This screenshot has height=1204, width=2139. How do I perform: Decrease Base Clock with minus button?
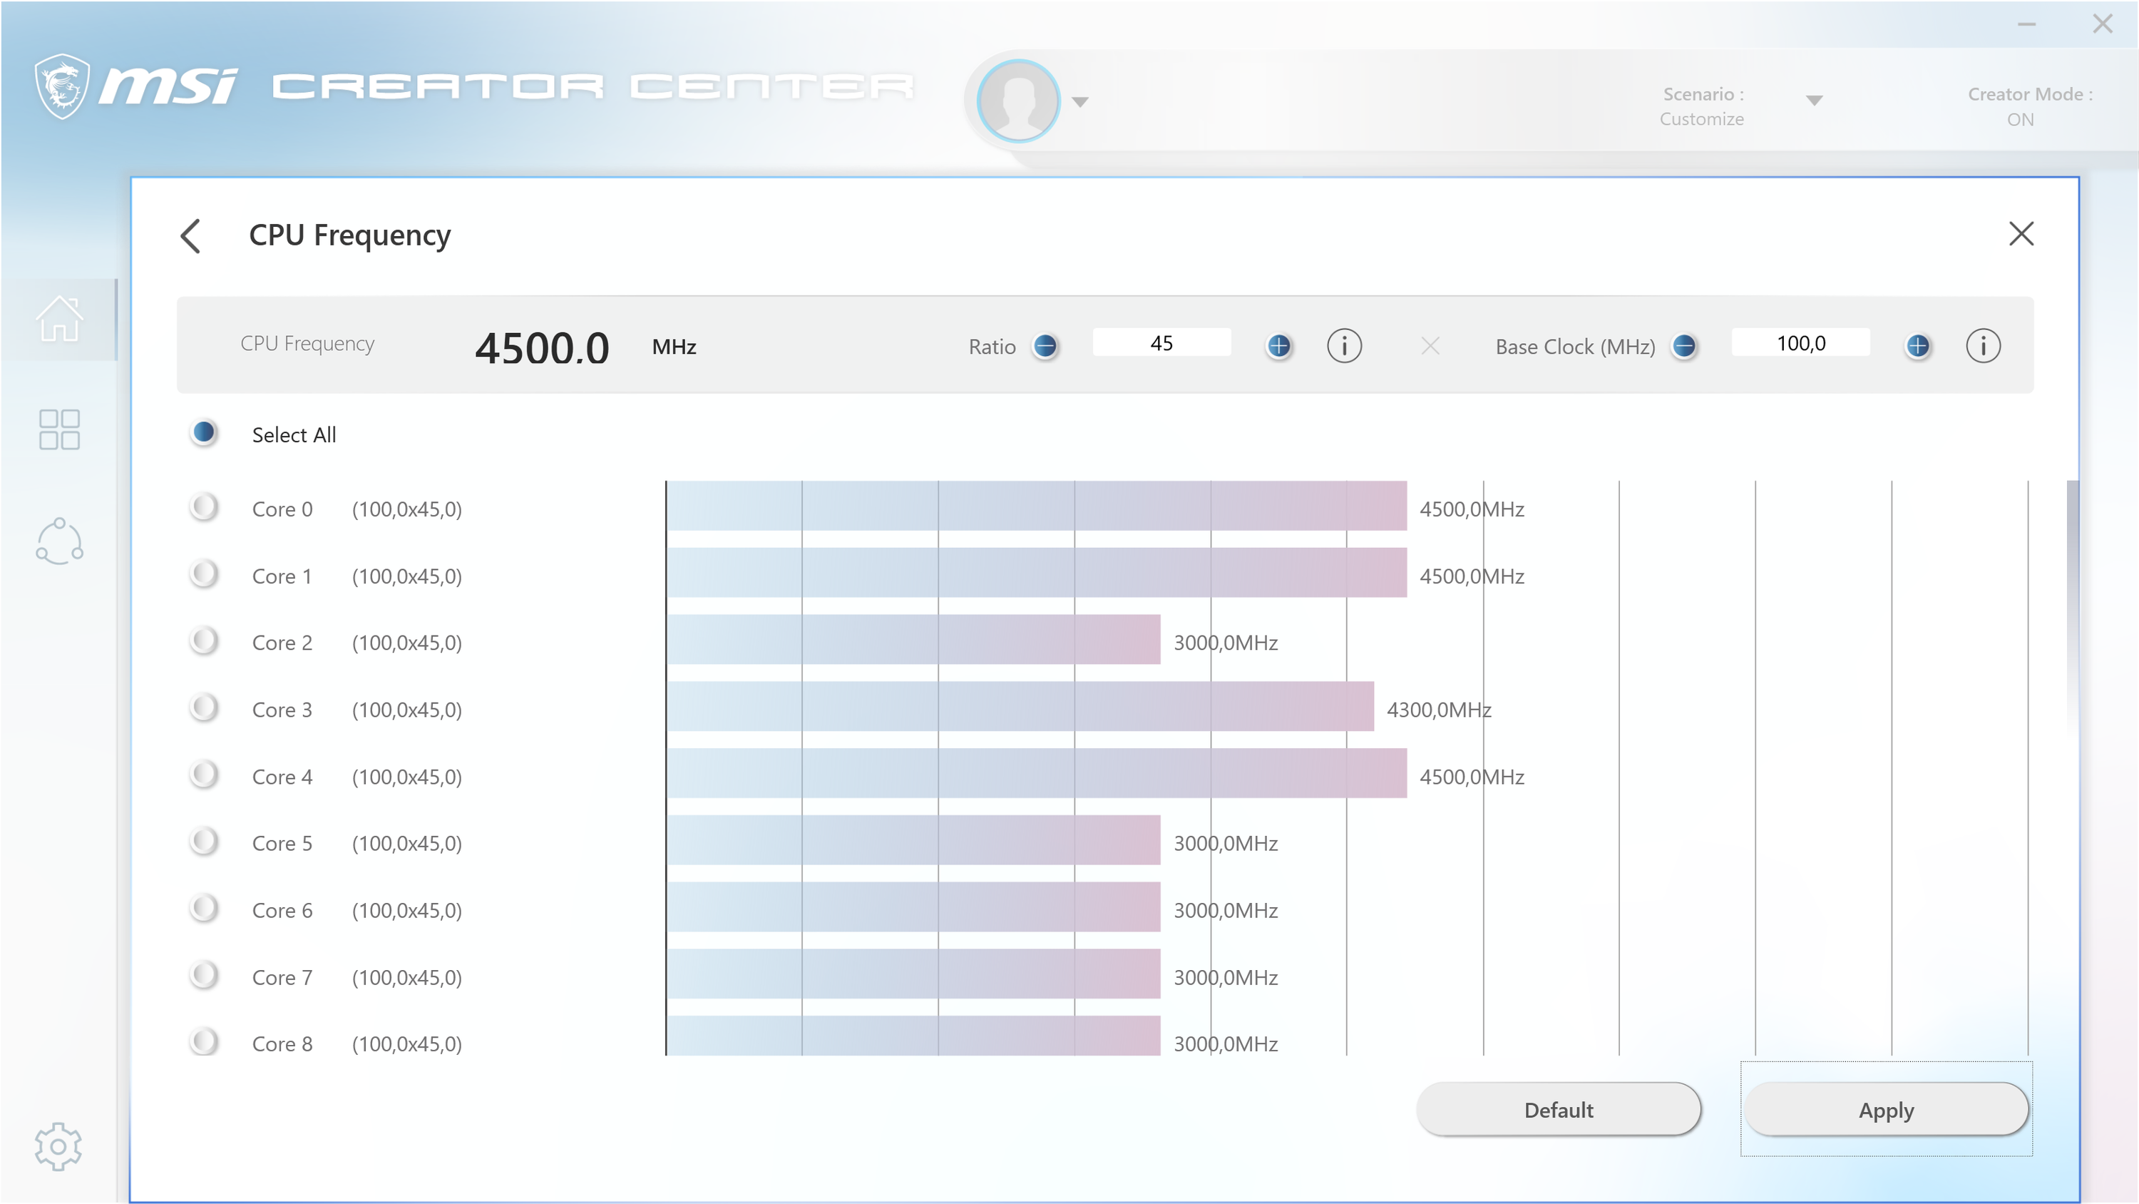point(1684,346)
